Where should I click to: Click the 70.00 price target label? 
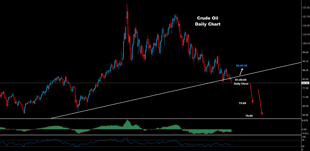tap(249, 116)
